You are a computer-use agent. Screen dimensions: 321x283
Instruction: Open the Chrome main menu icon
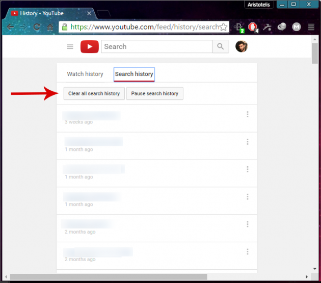click(x=311, y=27)
